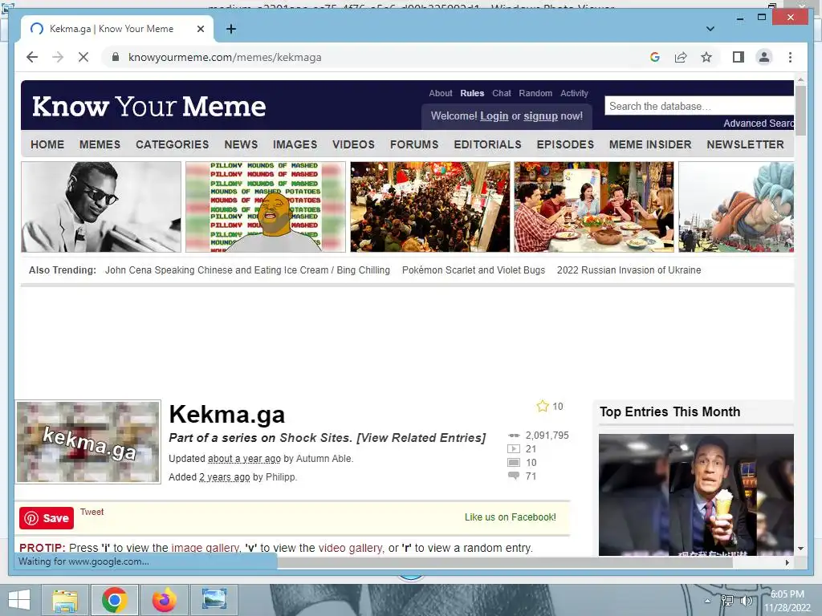Click the page vertical scrollbar thumb

pyautogui.click(x=800, y=110)
